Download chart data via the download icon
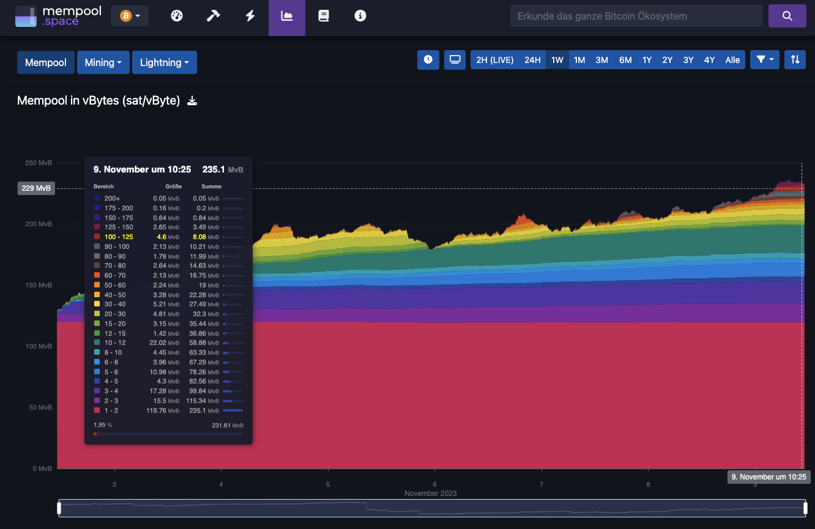This screenshot has width=815, height=529. click(x=192, y=100)
